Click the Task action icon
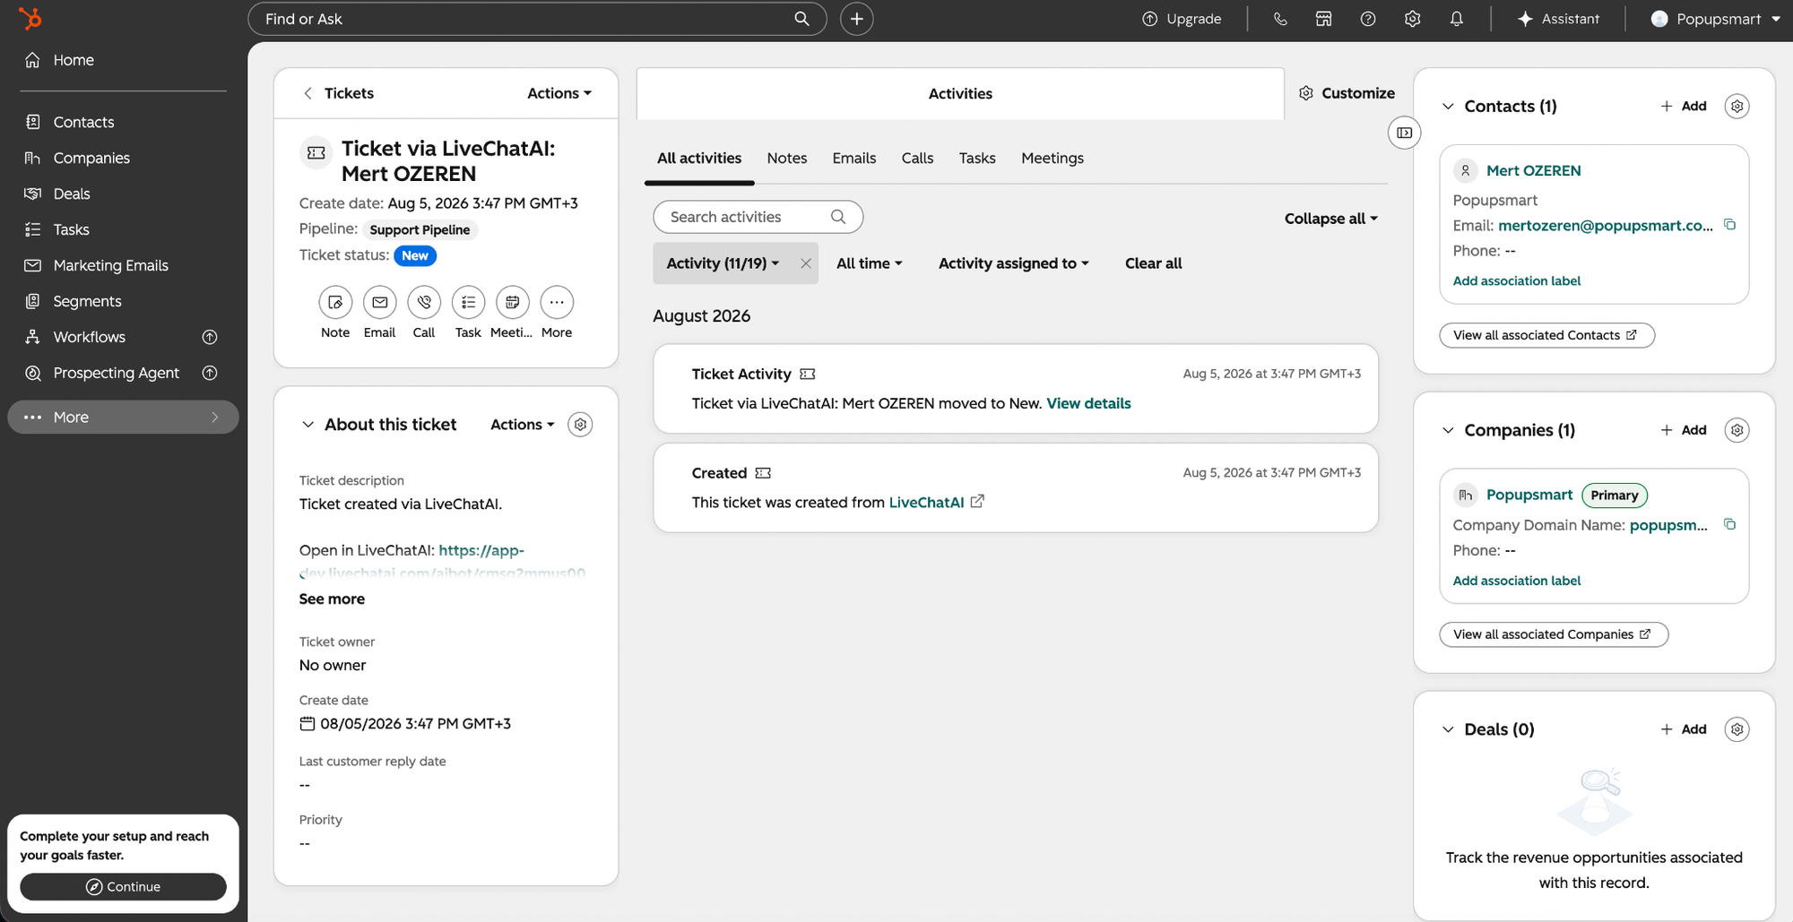 pos(468,303)
